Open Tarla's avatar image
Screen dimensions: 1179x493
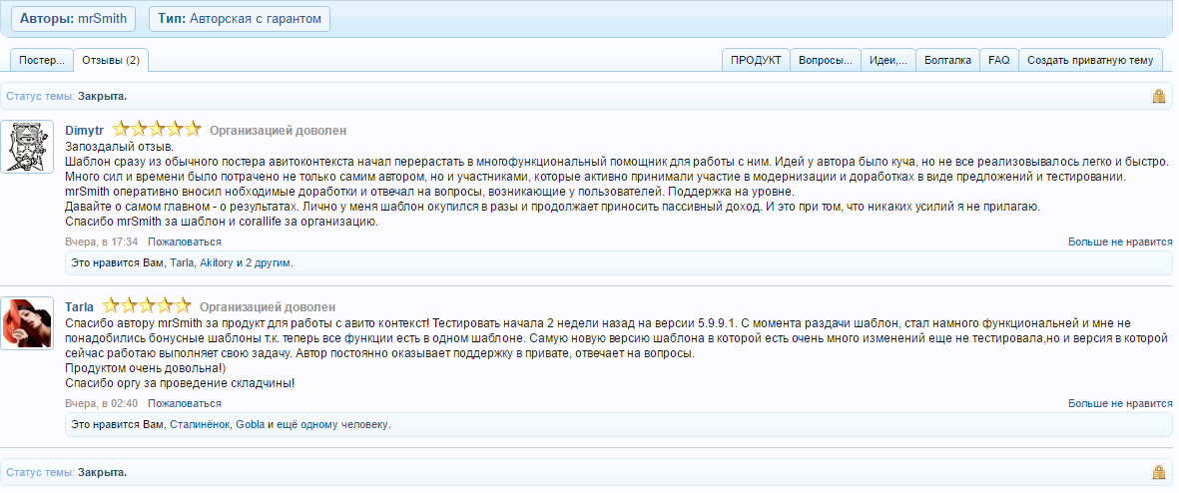pos(27,323)
